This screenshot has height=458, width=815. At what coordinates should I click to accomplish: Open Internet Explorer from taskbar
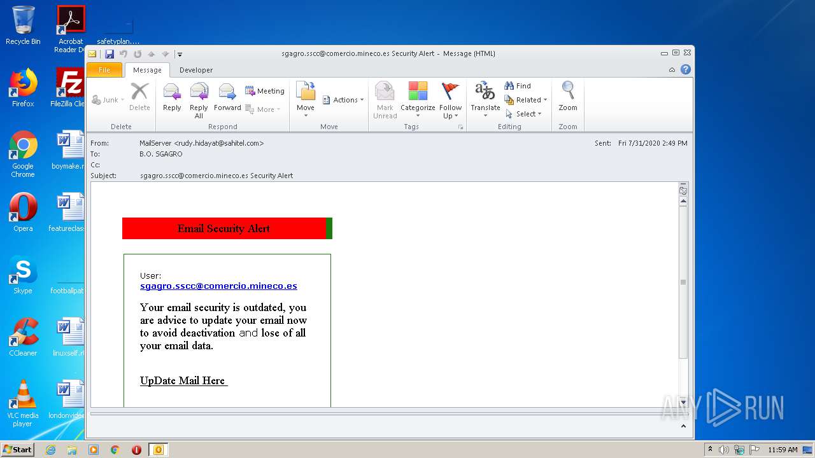tap(50, 450)
